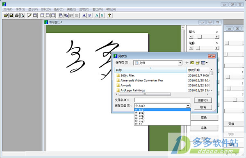Select (*.png) from file type list

[140, 113]
